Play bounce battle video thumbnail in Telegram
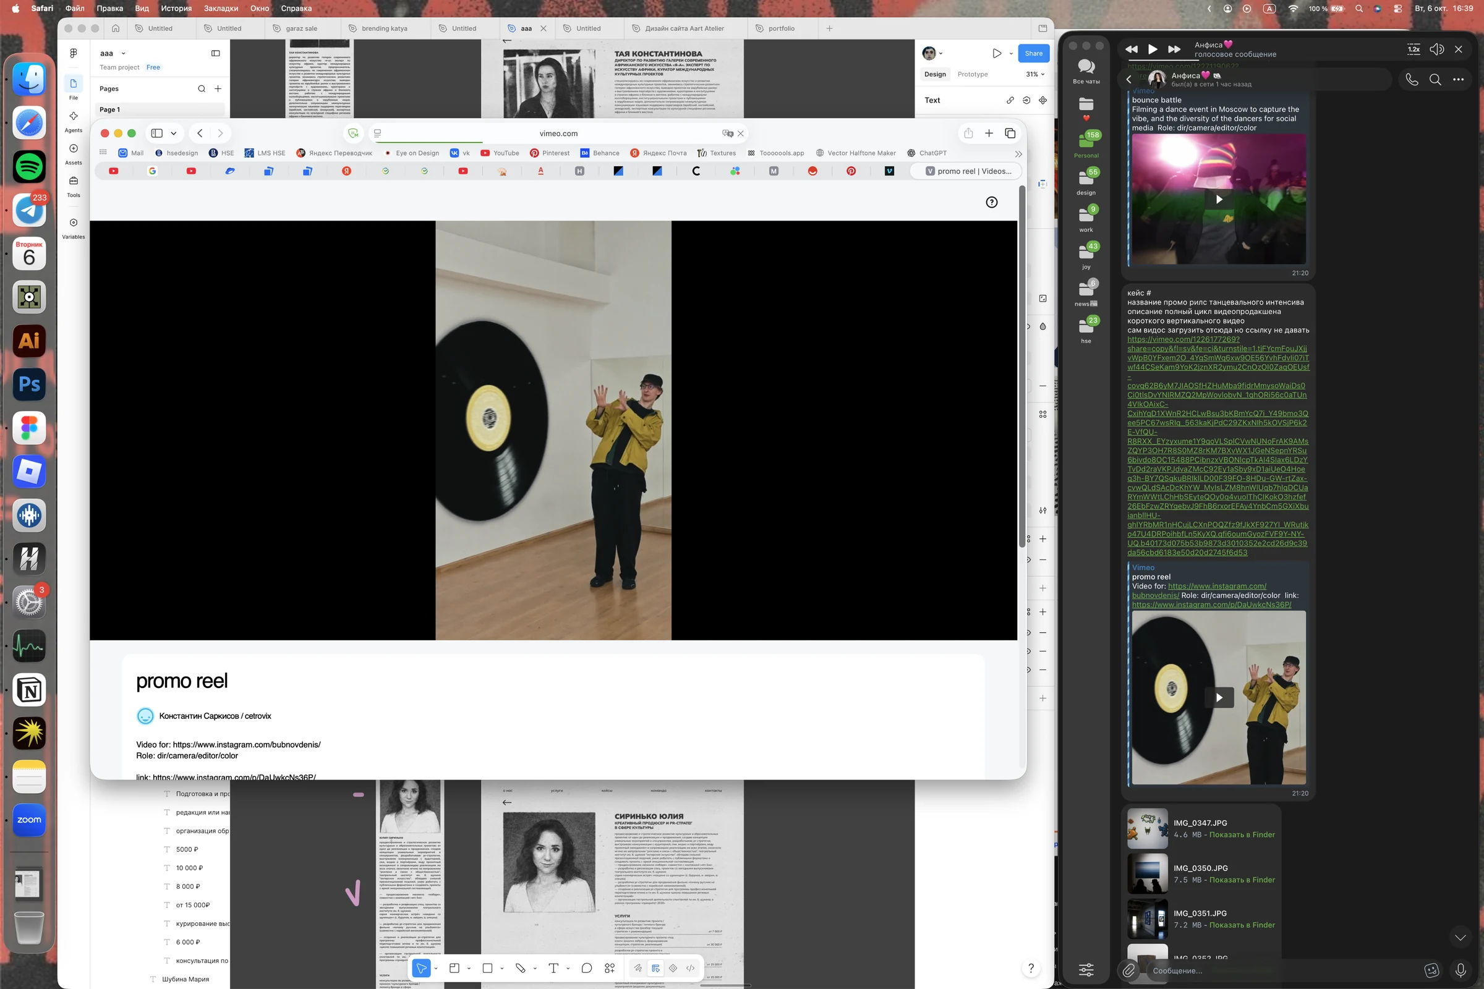 point(1218,199)
